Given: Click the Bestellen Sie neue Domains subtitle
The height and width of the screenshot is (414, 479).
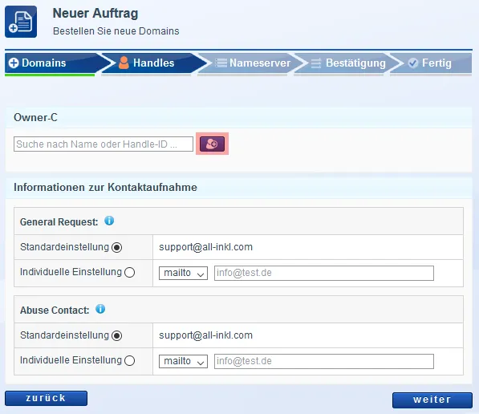Looking at the screenshot, I should 116,30.
